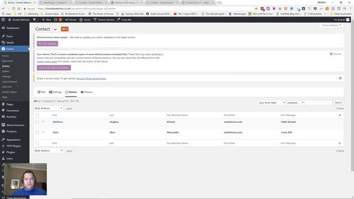
Task: Dismiss the outdated template files notice
Action: click(x=336, y=54)
